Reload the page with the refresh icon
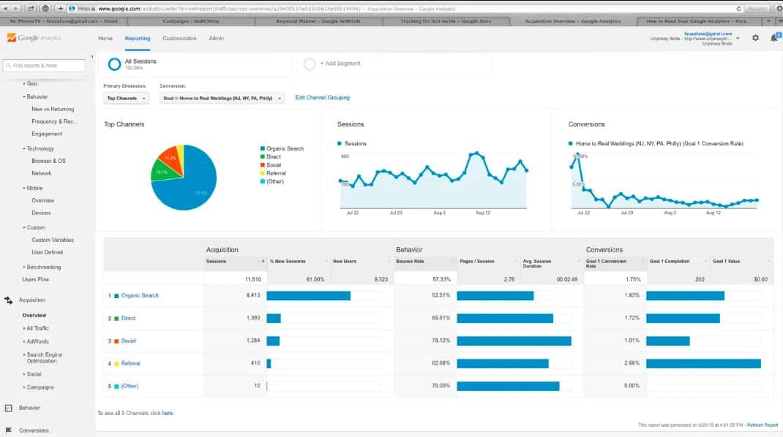783x437 pixels. pyautogui.click(x=738, y=9)
